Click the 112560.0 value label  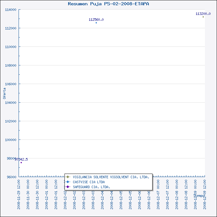click(96, 20)
